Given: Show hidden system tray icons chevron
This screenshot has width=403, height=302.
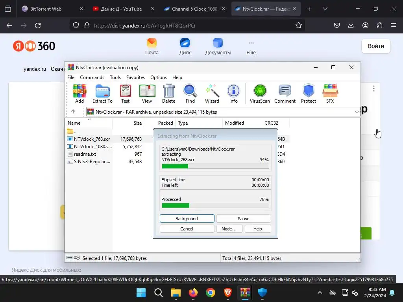Looking at the screenshot, I should click(x=320, y=293).
